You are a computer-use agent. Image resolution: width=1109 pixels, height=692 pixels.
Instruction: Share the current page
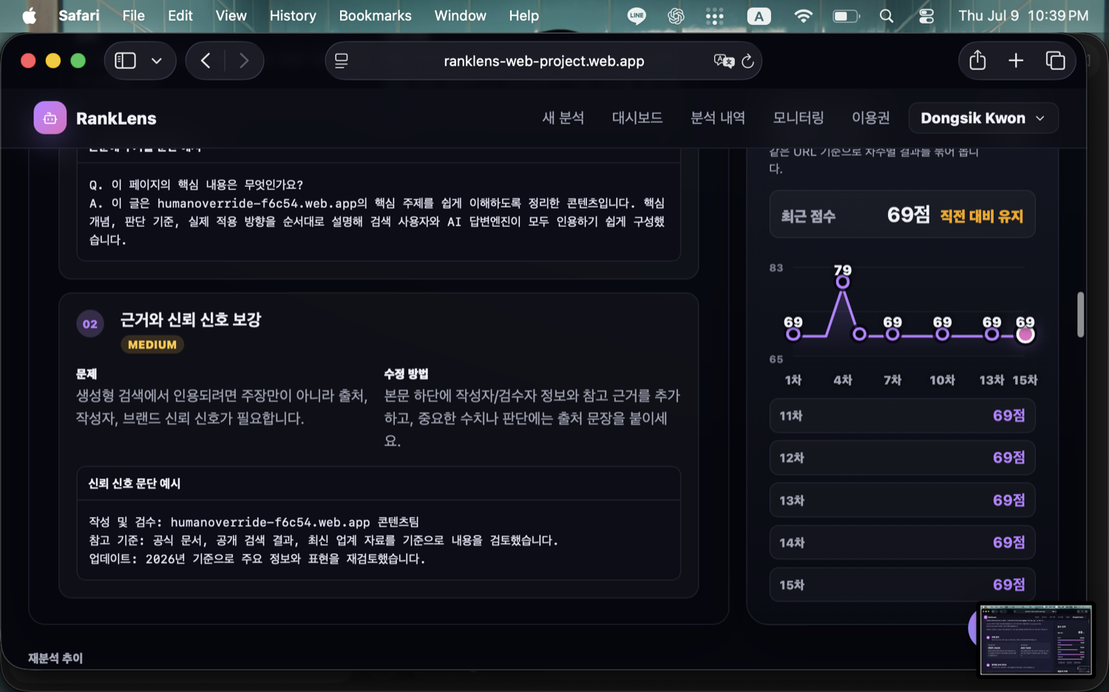977,60
